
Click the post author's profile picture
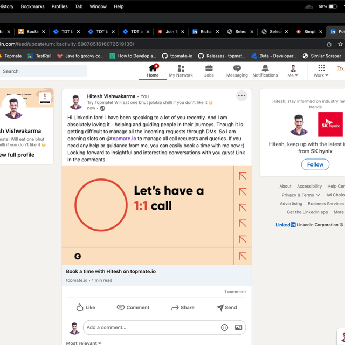76,102
